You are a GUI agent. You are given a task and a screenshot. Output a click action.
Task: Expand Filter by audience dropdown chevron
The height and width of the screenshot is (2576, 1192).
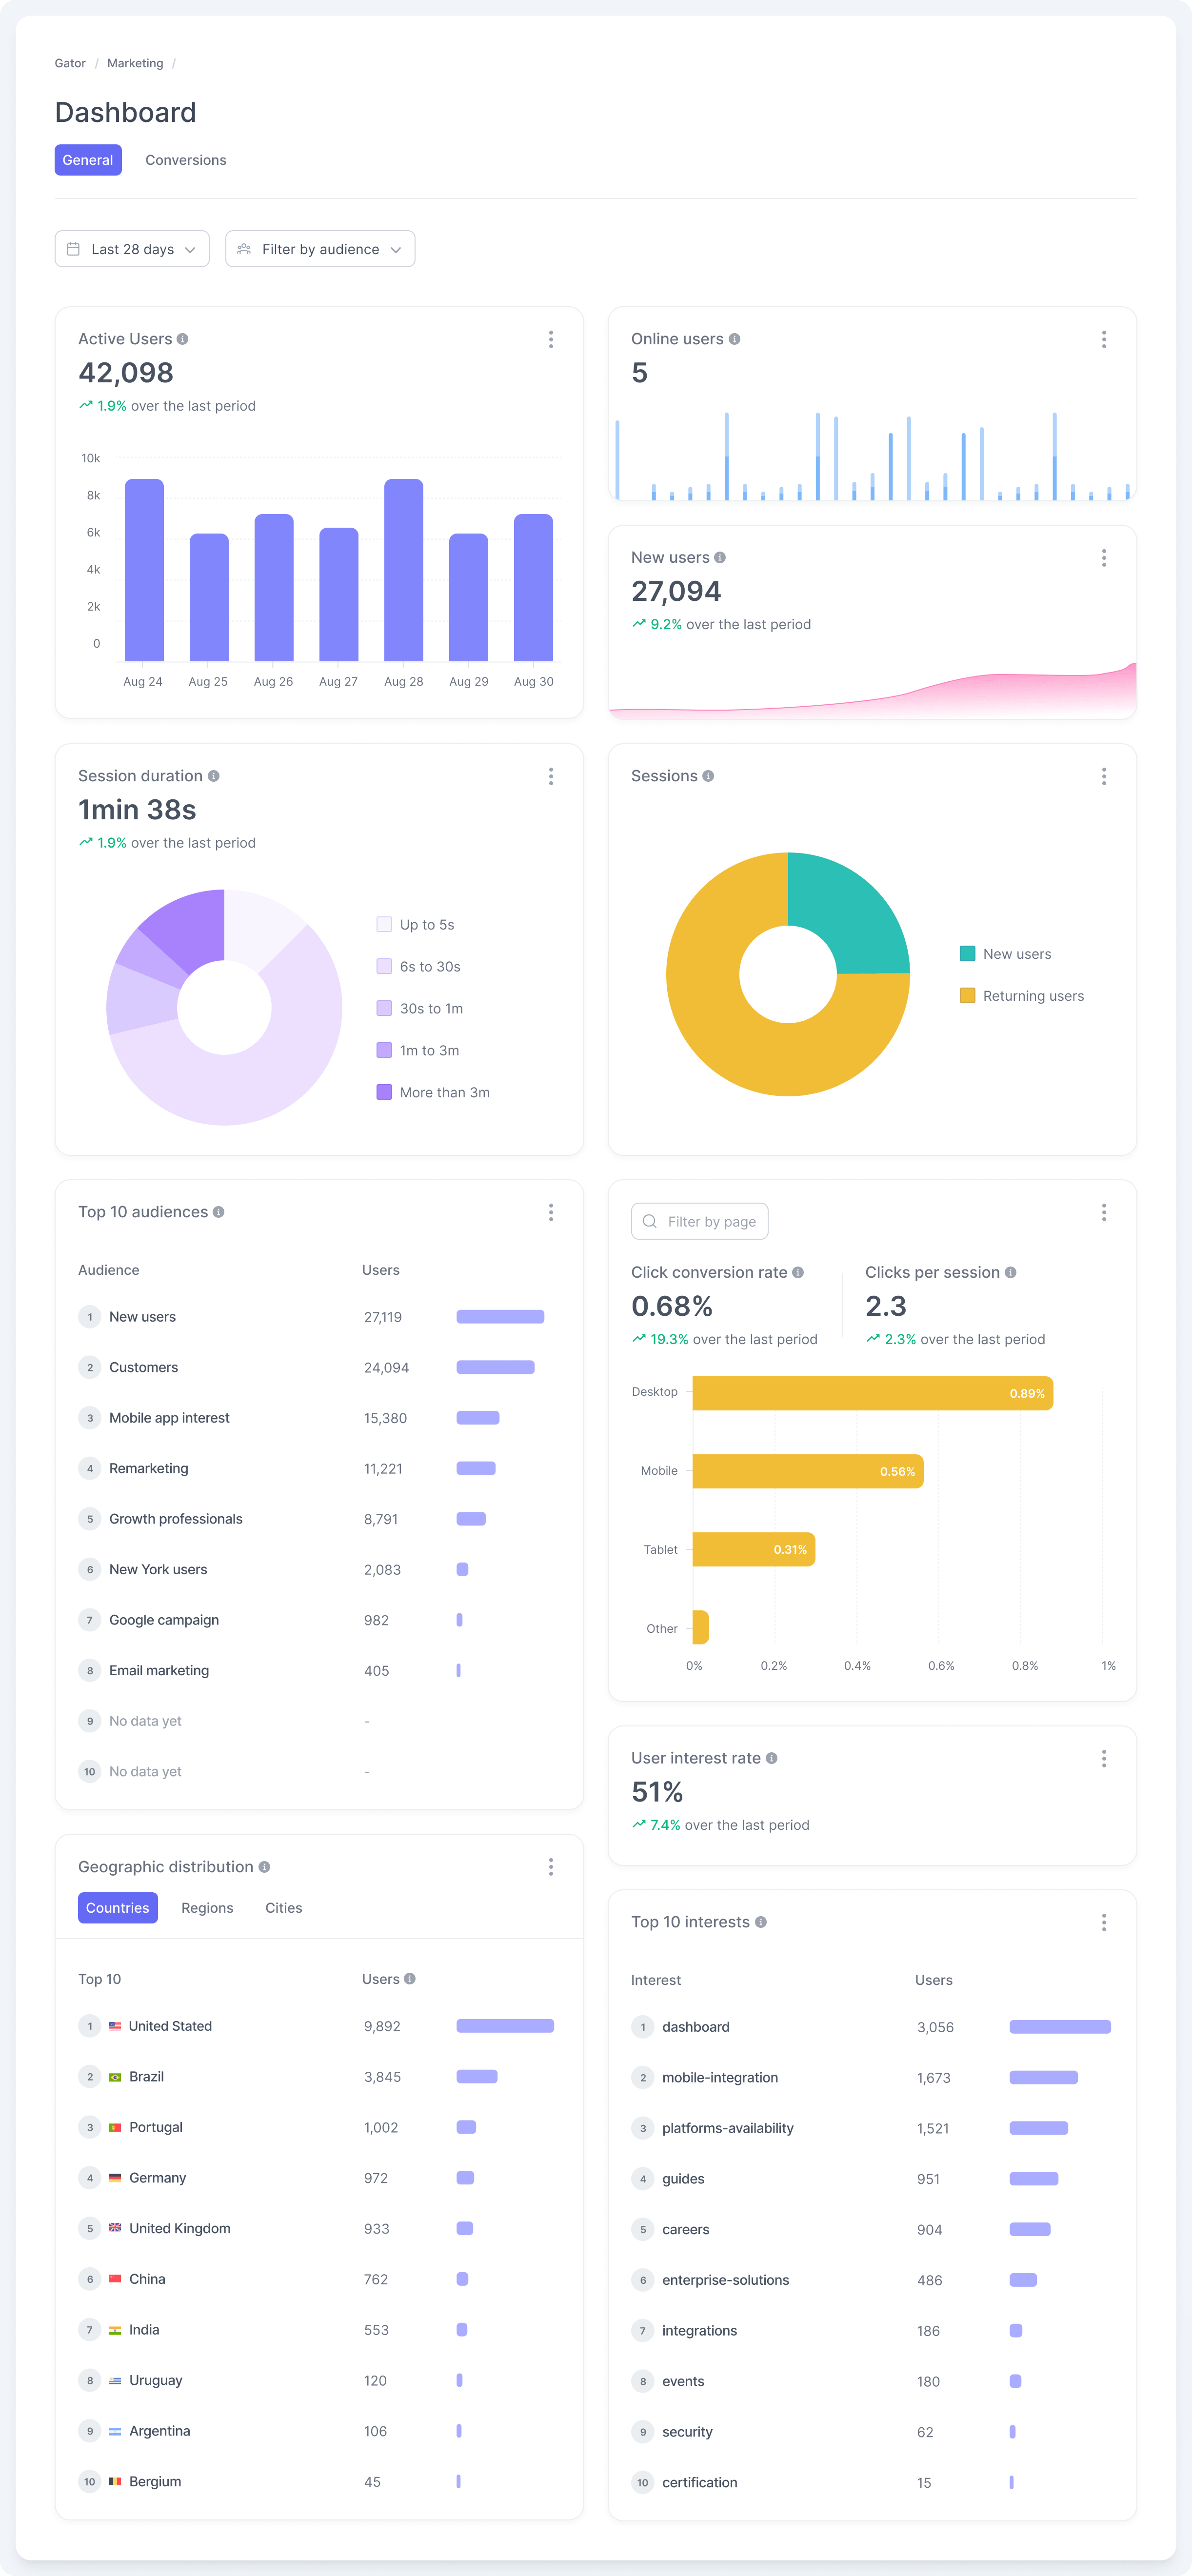(396, 250)
